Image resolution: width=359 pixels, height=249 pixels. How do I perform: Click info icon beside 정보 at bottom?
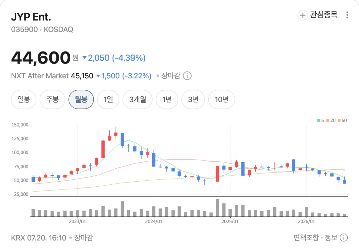(x=344, y=238)
